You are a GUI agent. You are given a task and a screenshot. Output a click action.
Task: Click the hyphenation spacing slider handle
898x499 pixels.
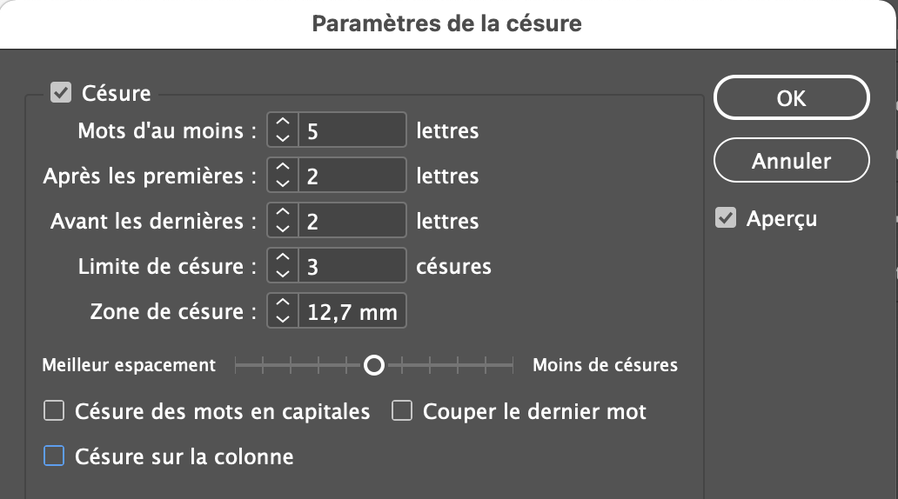coord(374,365)
